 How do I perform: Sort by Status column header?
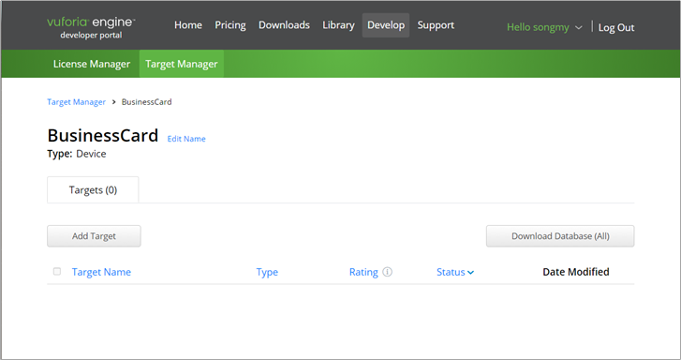[x=451, y=272]
